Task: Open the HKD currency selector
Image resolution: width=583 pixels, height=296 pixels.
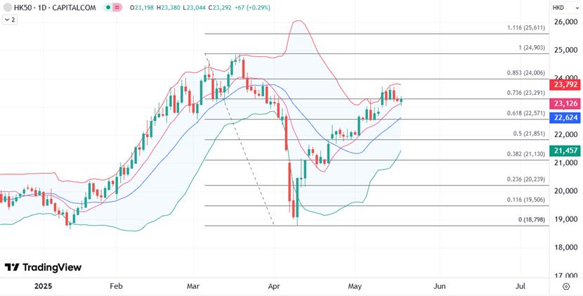Action: (x=559, y=7)
